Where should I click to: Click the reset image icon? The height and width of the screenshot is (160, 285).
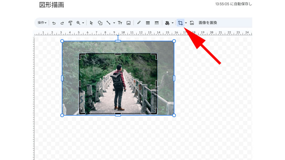click(192, 23)
